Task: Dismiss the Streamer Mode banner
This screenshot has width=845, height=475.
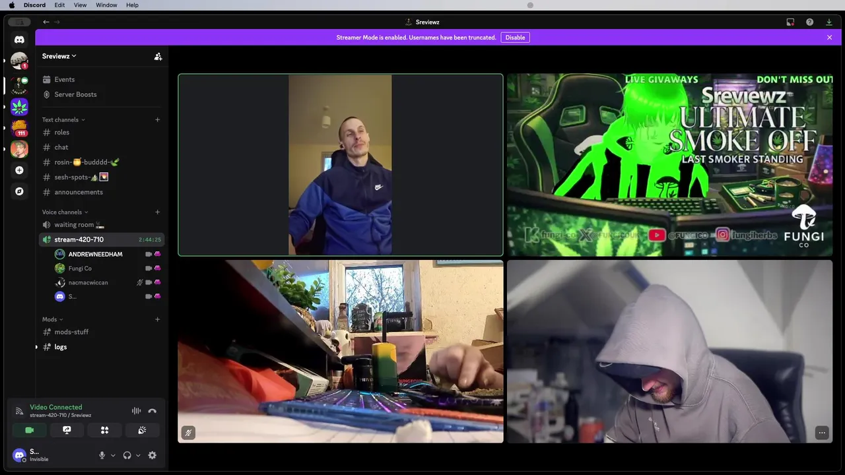Action: click(829, 38)
